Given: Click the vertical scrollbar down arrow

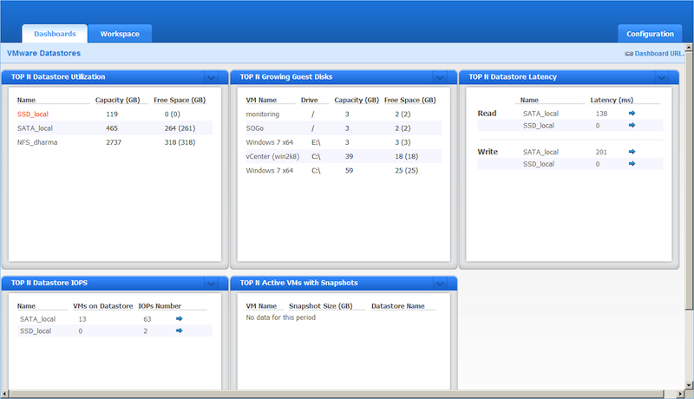Looking at the screenshot, I should tap(689, 385).
